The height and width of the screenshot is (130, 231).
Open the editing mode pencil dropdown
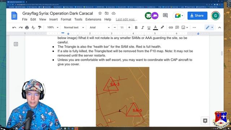209,27
